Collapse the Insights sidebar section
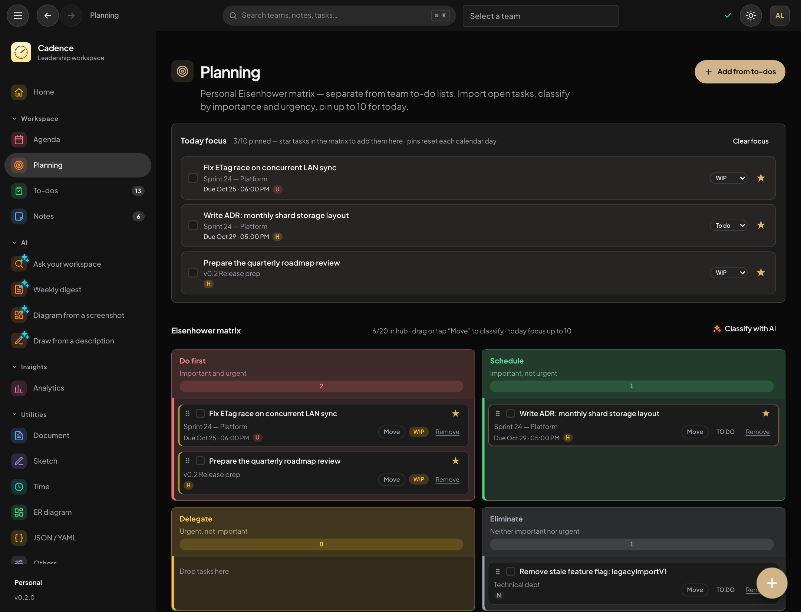Image resolution: width=801 pixels, height=612 pixels. point(30,367)
